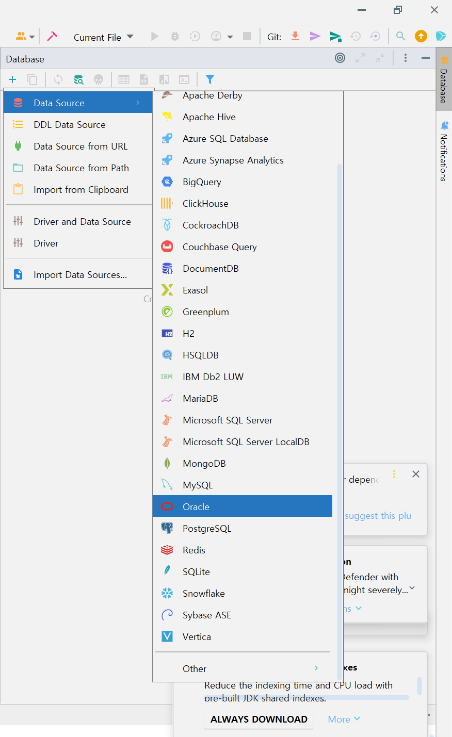The image size is (452, 737).
Task: Open the Profiler dropdown arrow
Action: 230,37
